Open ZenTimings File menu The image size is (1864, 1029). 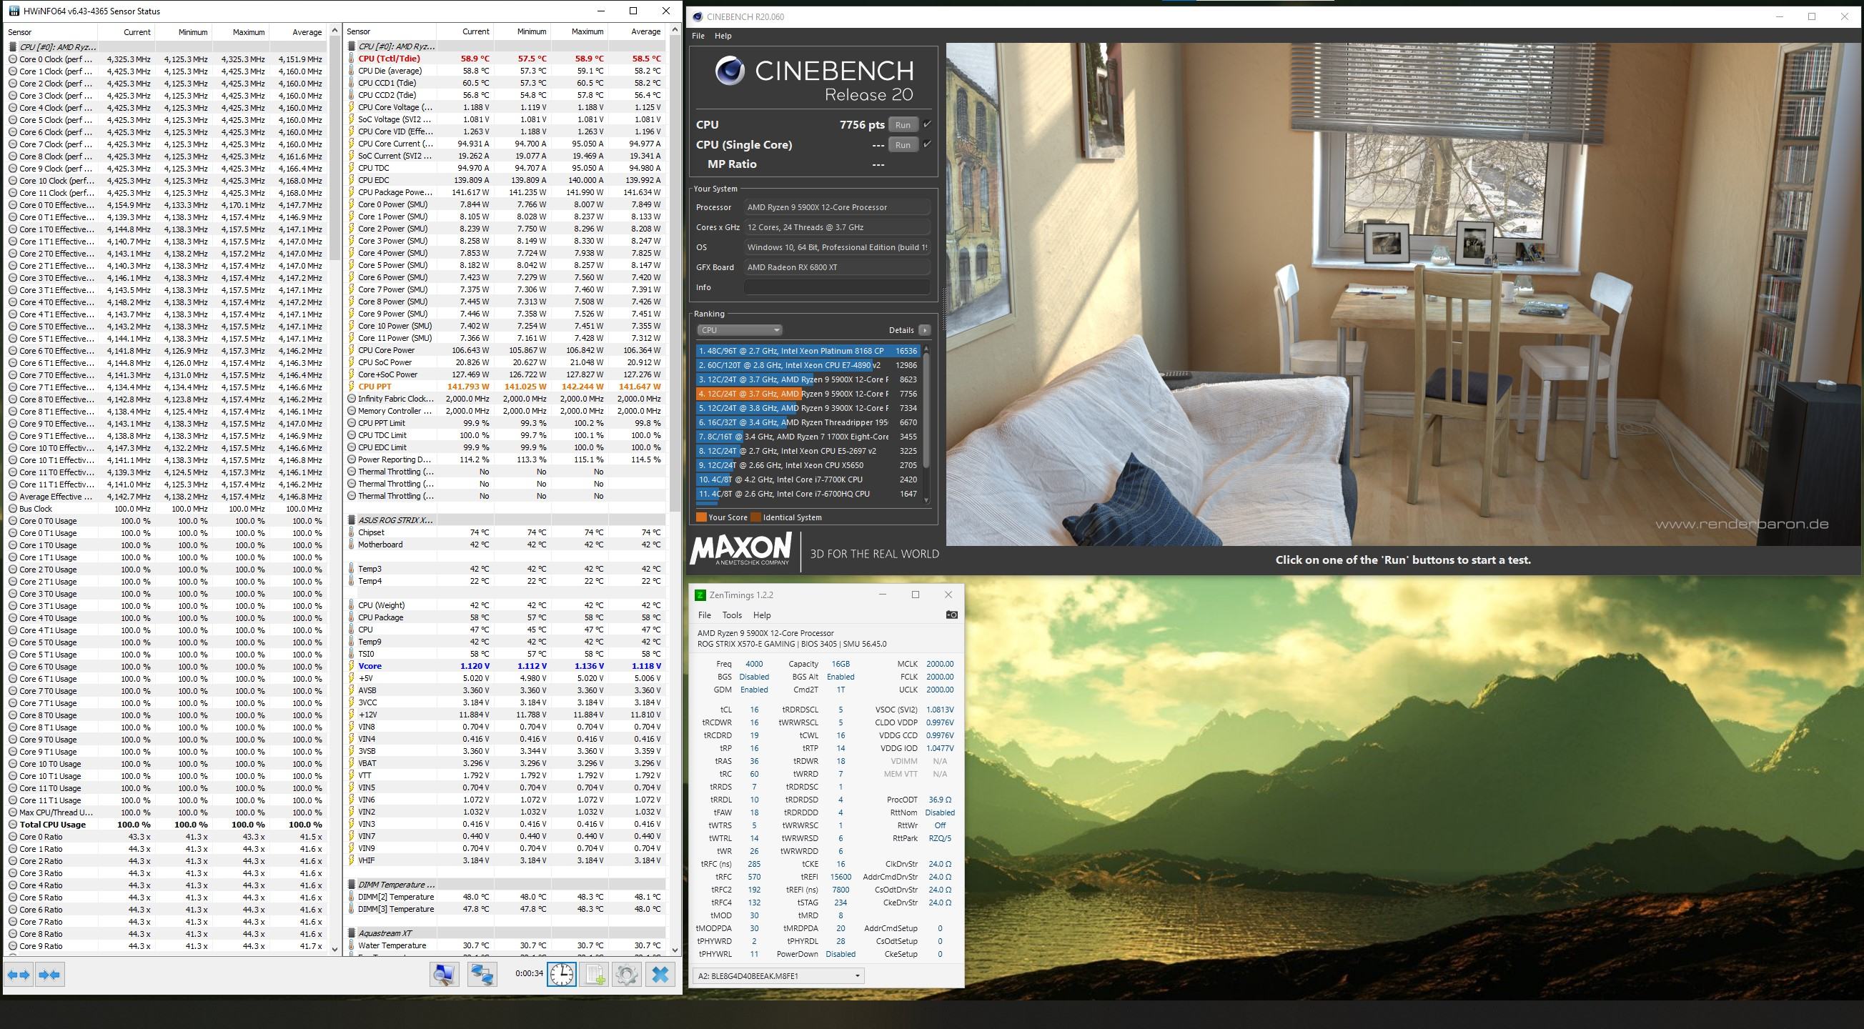tap(704, 615)
